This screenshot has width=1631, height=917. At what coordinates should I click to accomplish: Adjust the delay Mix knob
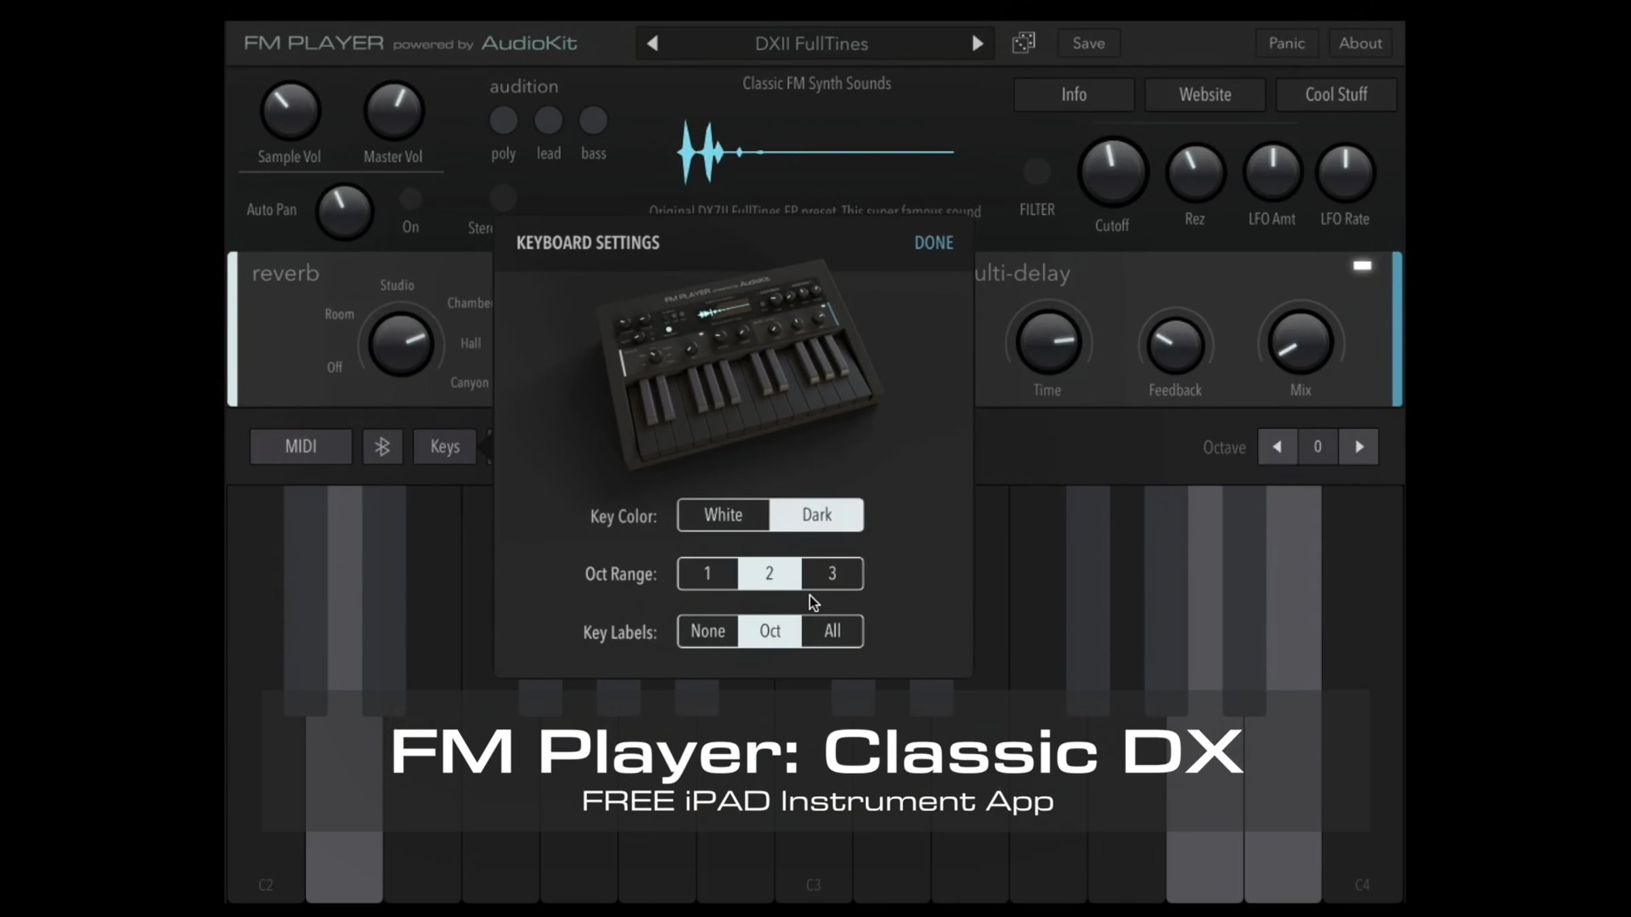click(x=1301, y=342)
